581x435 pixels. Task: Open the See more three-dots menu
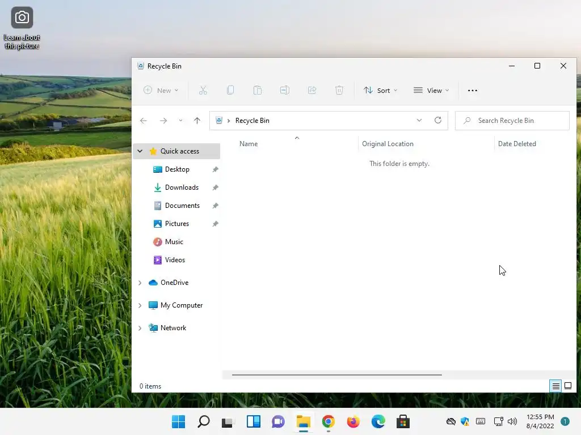473,90
